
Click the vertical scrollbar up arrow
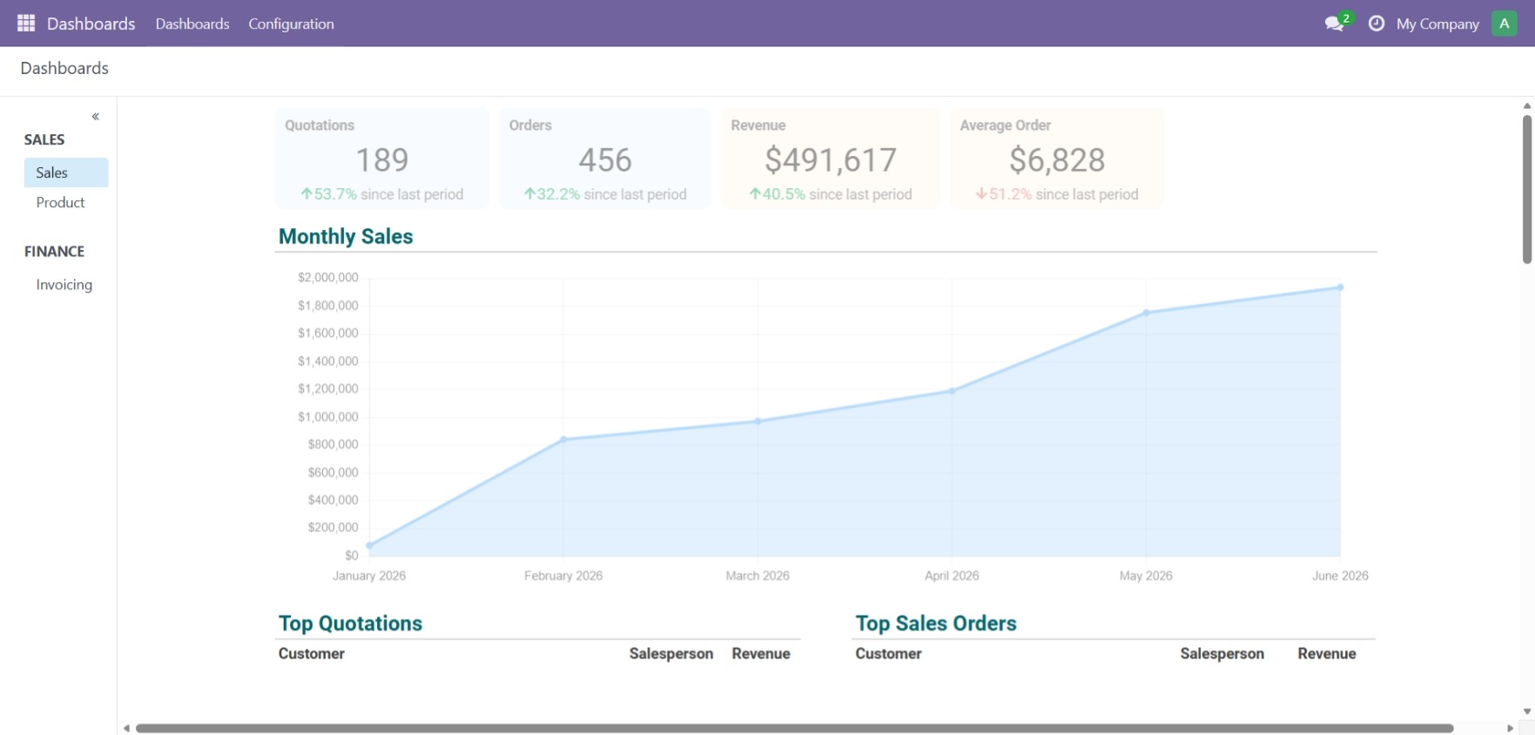point(1527,105)
